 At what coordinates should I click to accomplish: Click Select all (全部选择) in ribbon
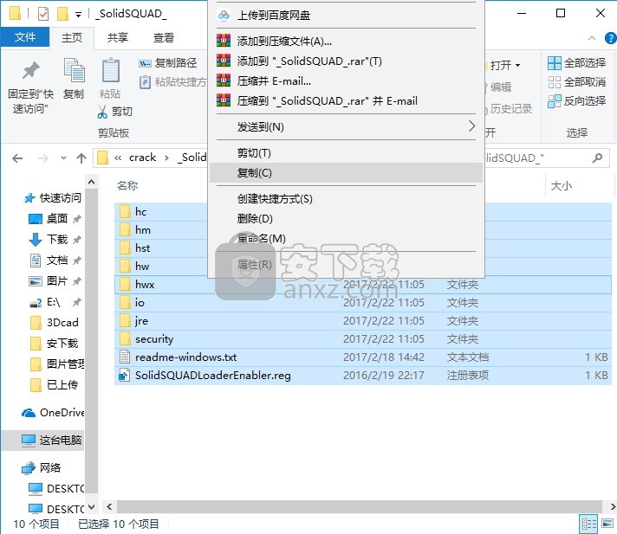(577, 63)
